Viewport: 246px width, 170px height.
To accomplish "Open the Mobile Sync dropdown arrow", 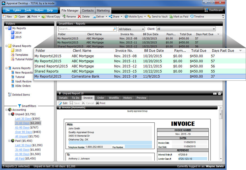I will 145,16.
